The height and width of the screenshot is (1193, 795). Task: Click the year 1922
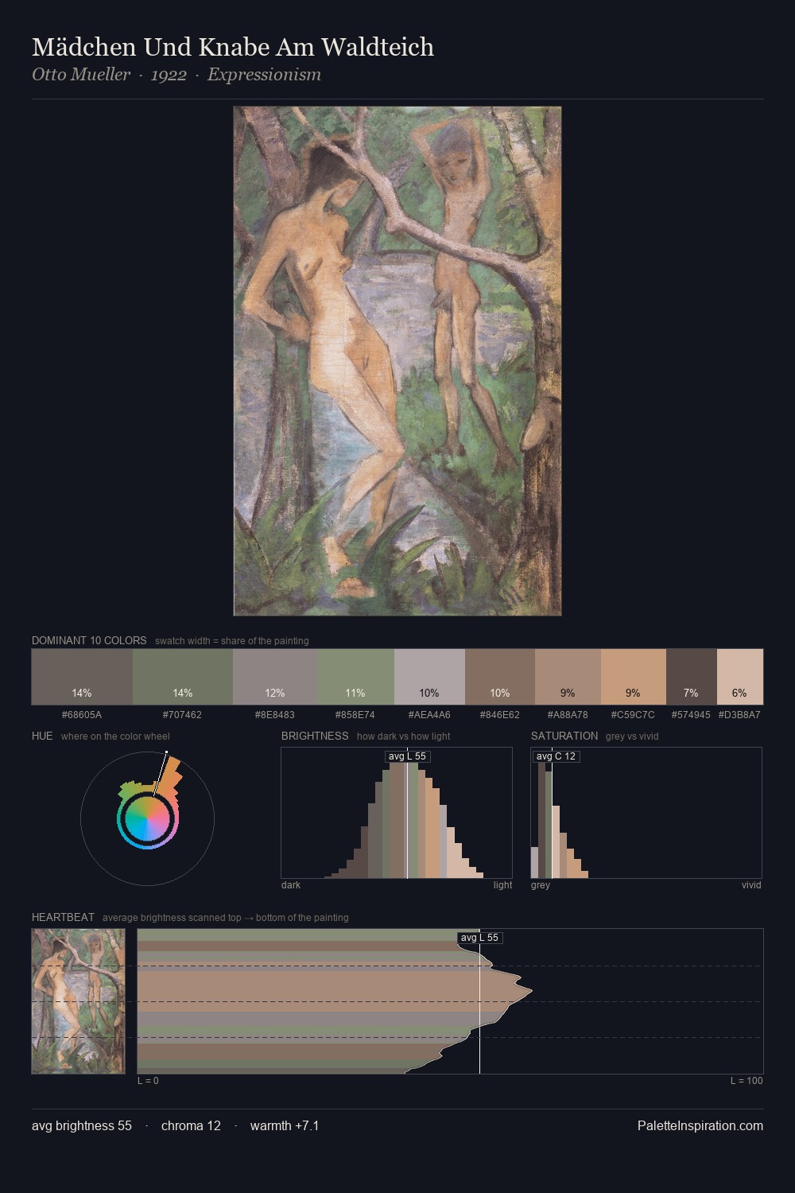coord(169,75)
